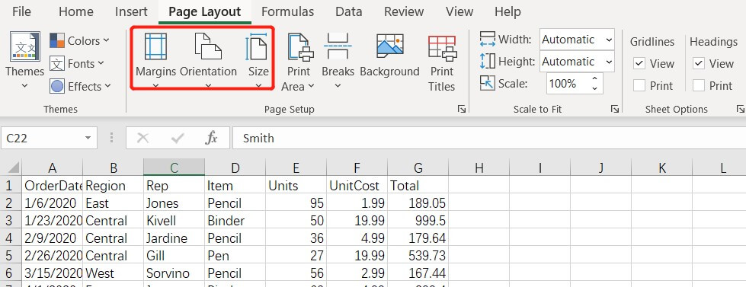Switch to the Formulas tab
The image size is (746, 287).
[287, 11]
